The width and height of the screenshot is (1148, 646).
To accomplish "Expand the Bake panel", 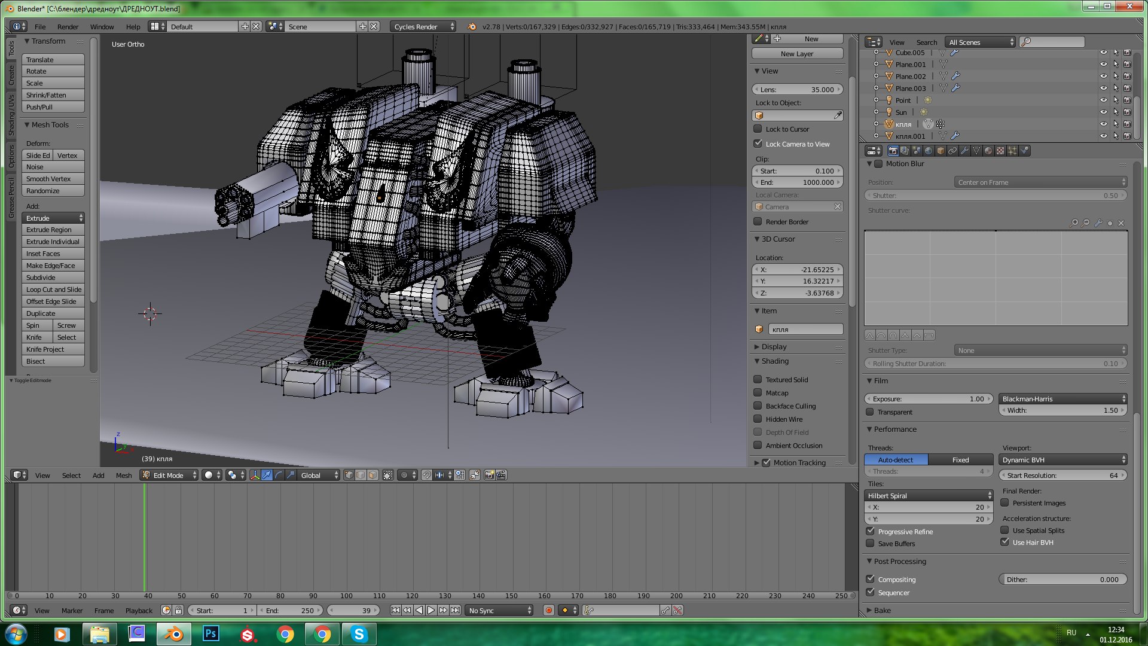I will pos(882,611).
